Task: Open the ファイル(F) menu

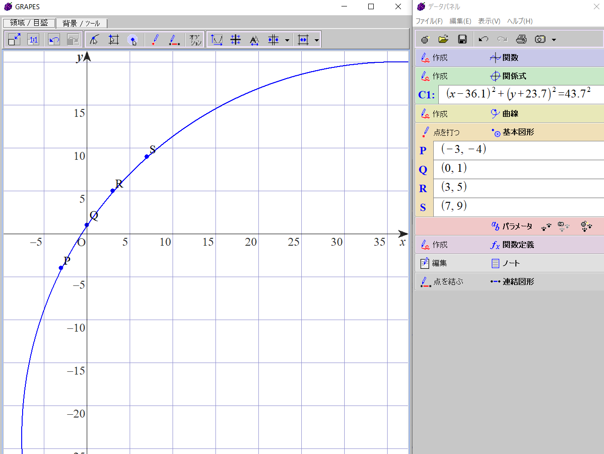Action: click(x=429, y=21)
